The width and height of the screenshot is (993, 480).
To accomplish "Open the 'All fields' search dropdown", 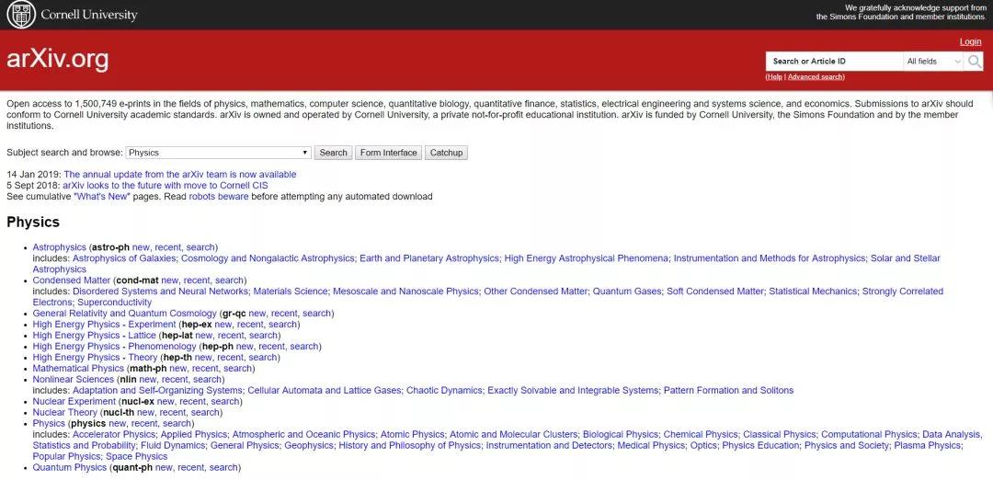I will (933, 62).
